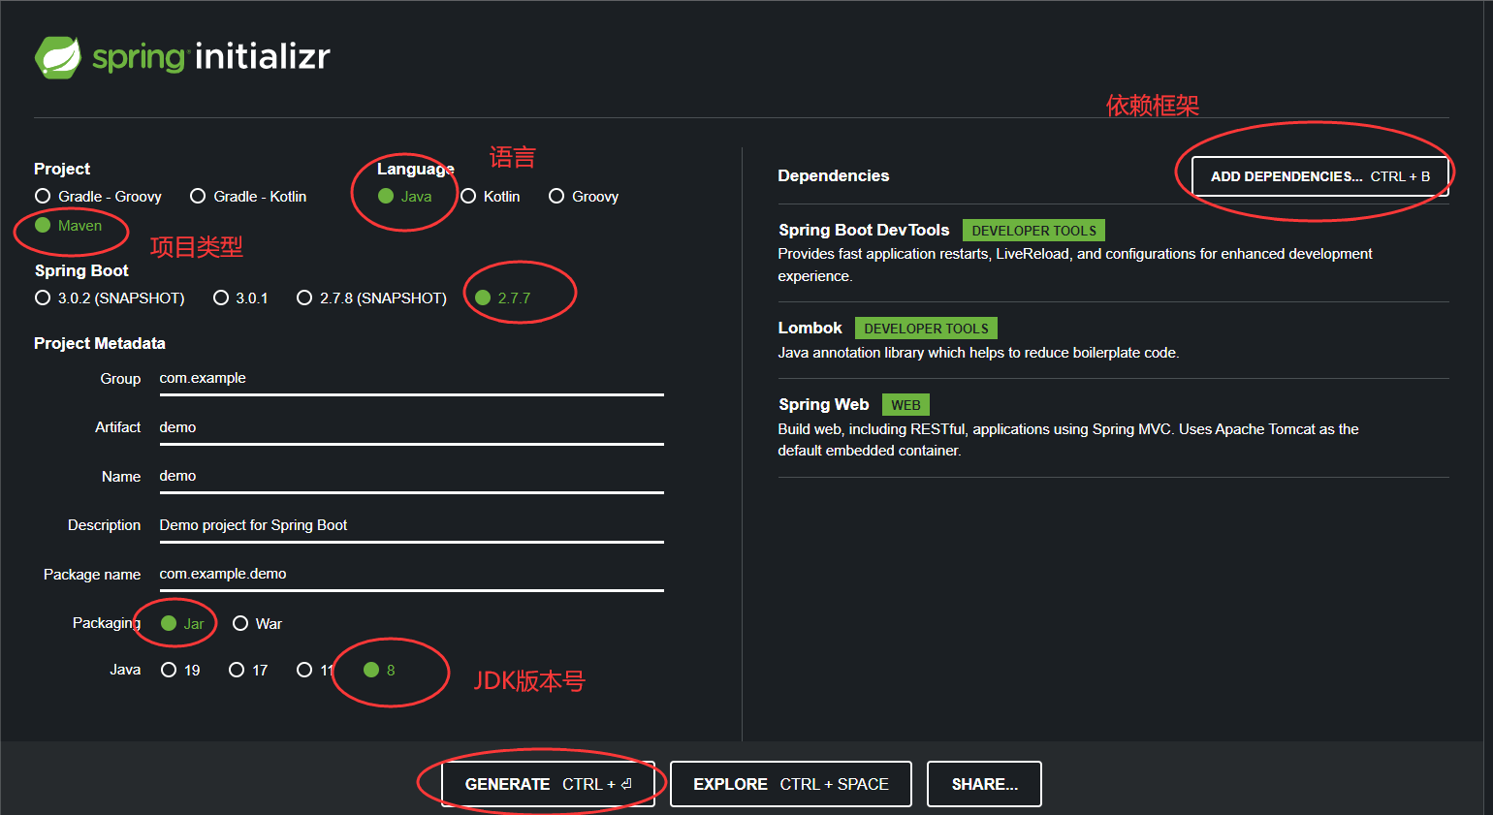
Task: Select Java as the language
Action: pyautogui.click(x=405, y=197)
